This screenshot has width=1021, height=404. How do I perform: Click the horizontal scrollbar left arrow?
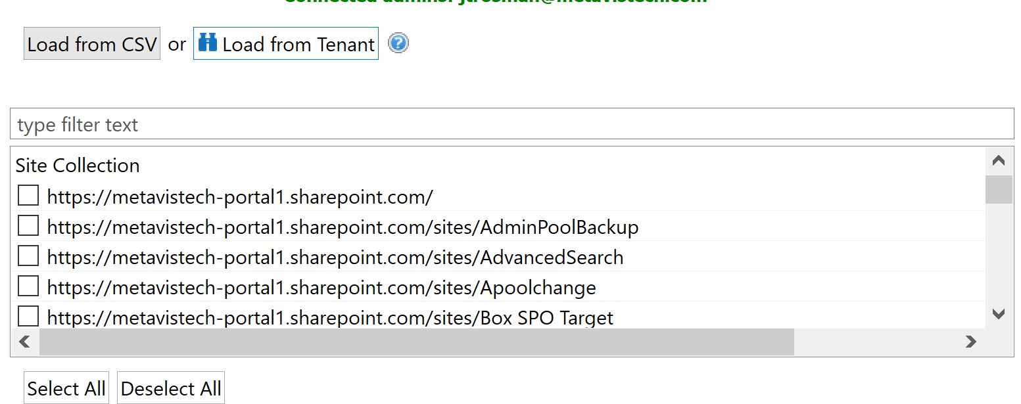(x=25, y=342)
